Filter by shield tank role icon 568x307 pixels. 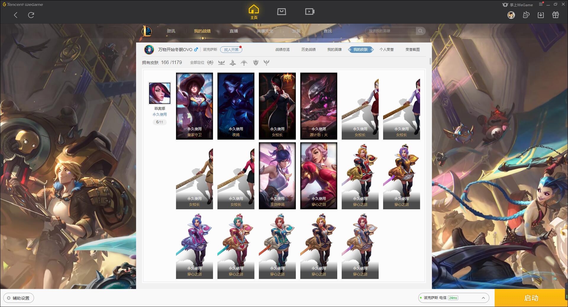pyautogui.click(x=256, y=63)
